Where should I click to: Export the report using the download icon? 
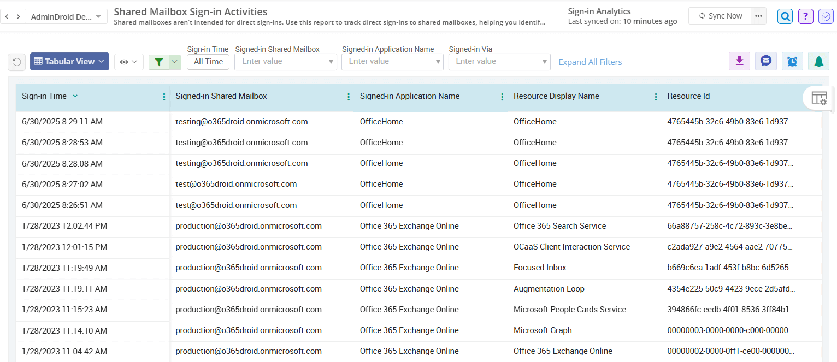(739, 61)
